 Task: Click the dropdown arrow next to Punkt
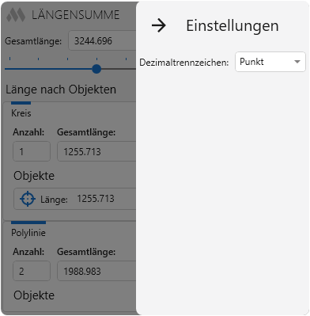(x=297, y=62)
